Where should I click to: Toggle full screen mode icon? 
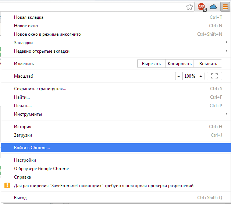click(x=214, y=76)
